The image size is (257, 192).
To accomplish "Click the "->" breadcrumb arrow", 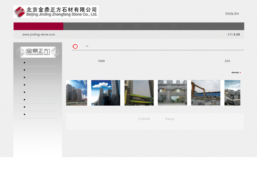I will point(87,46).
